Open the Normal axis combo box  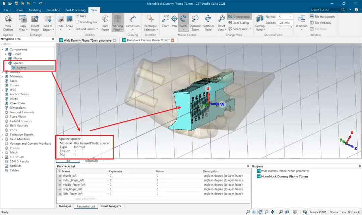click(x=285, y=17)
